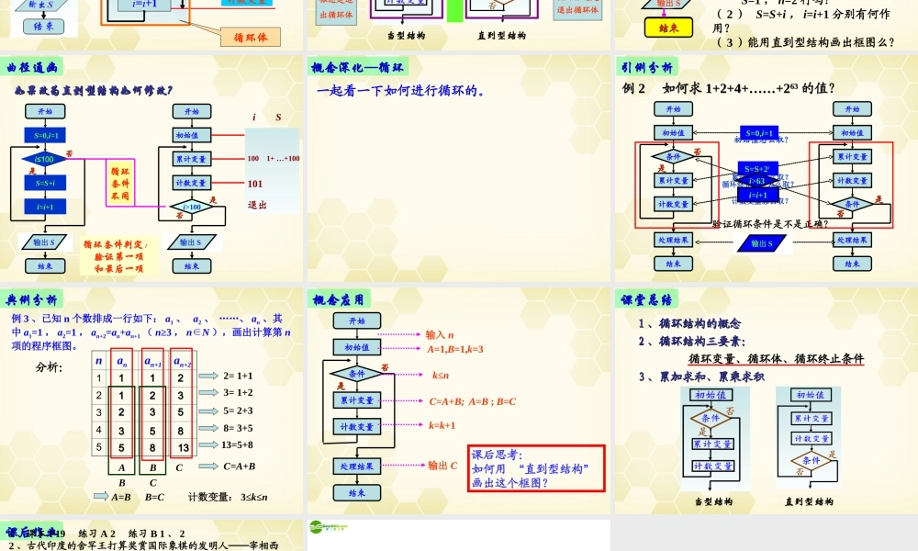This screenshot has width=918, height=551.
Task: Click the red text k=k+1
Action: [442, 426]
